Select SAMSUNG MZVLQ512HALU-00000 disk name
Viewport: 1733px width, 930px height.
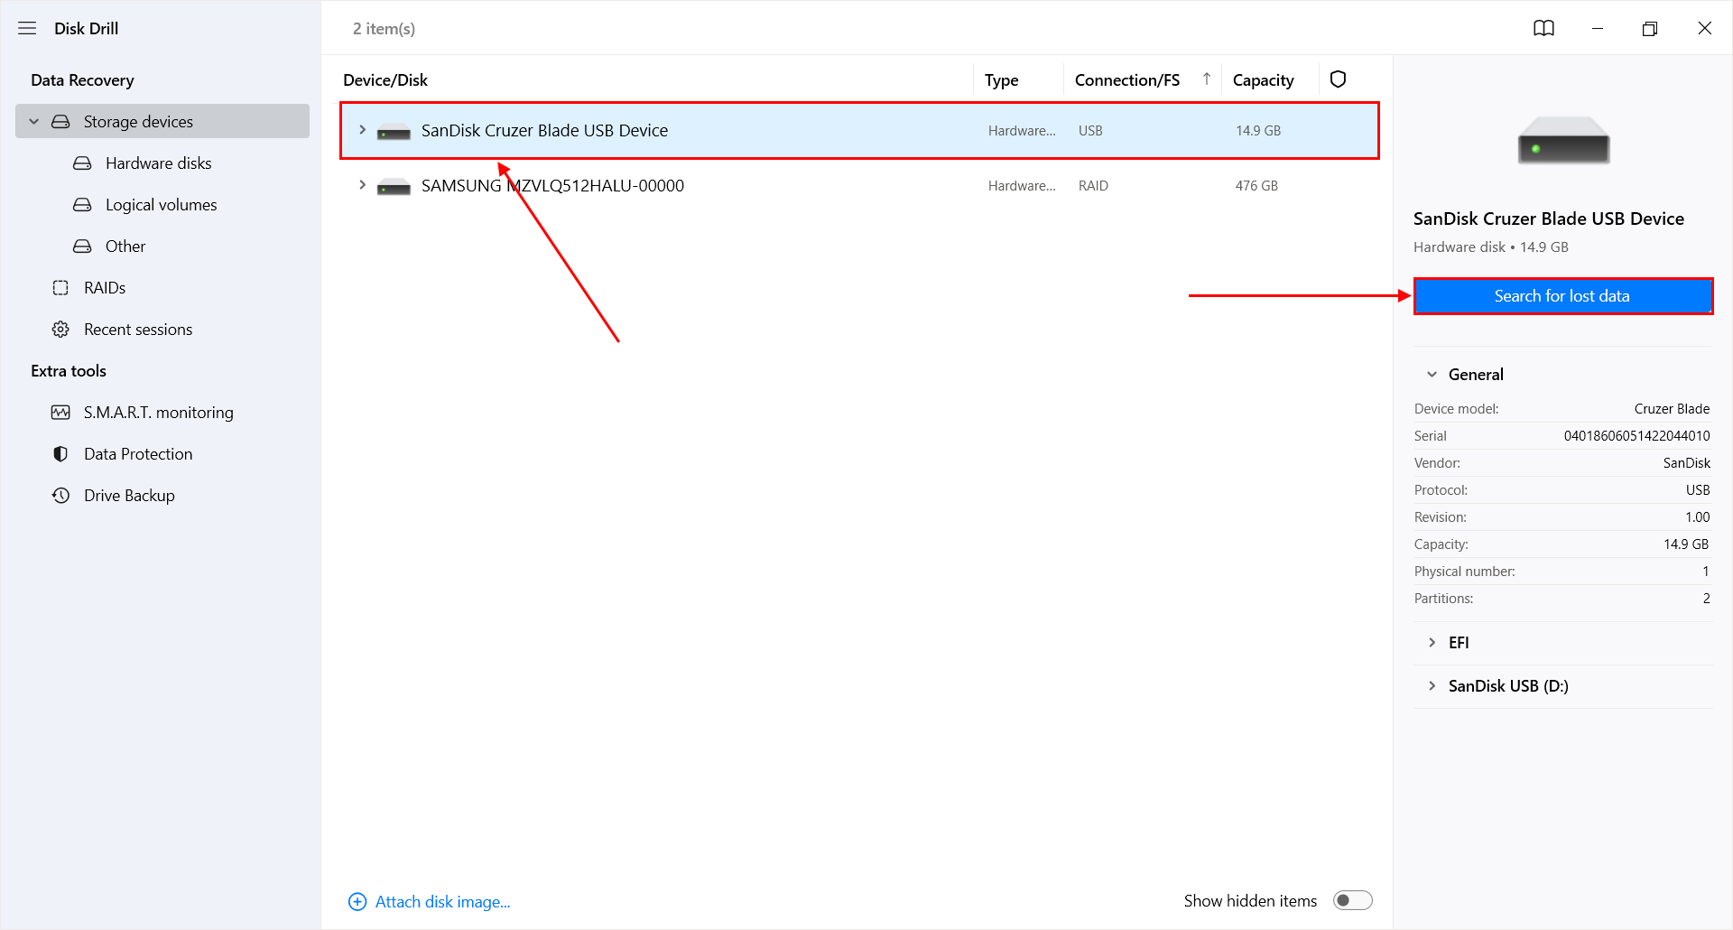click(552, 185)
